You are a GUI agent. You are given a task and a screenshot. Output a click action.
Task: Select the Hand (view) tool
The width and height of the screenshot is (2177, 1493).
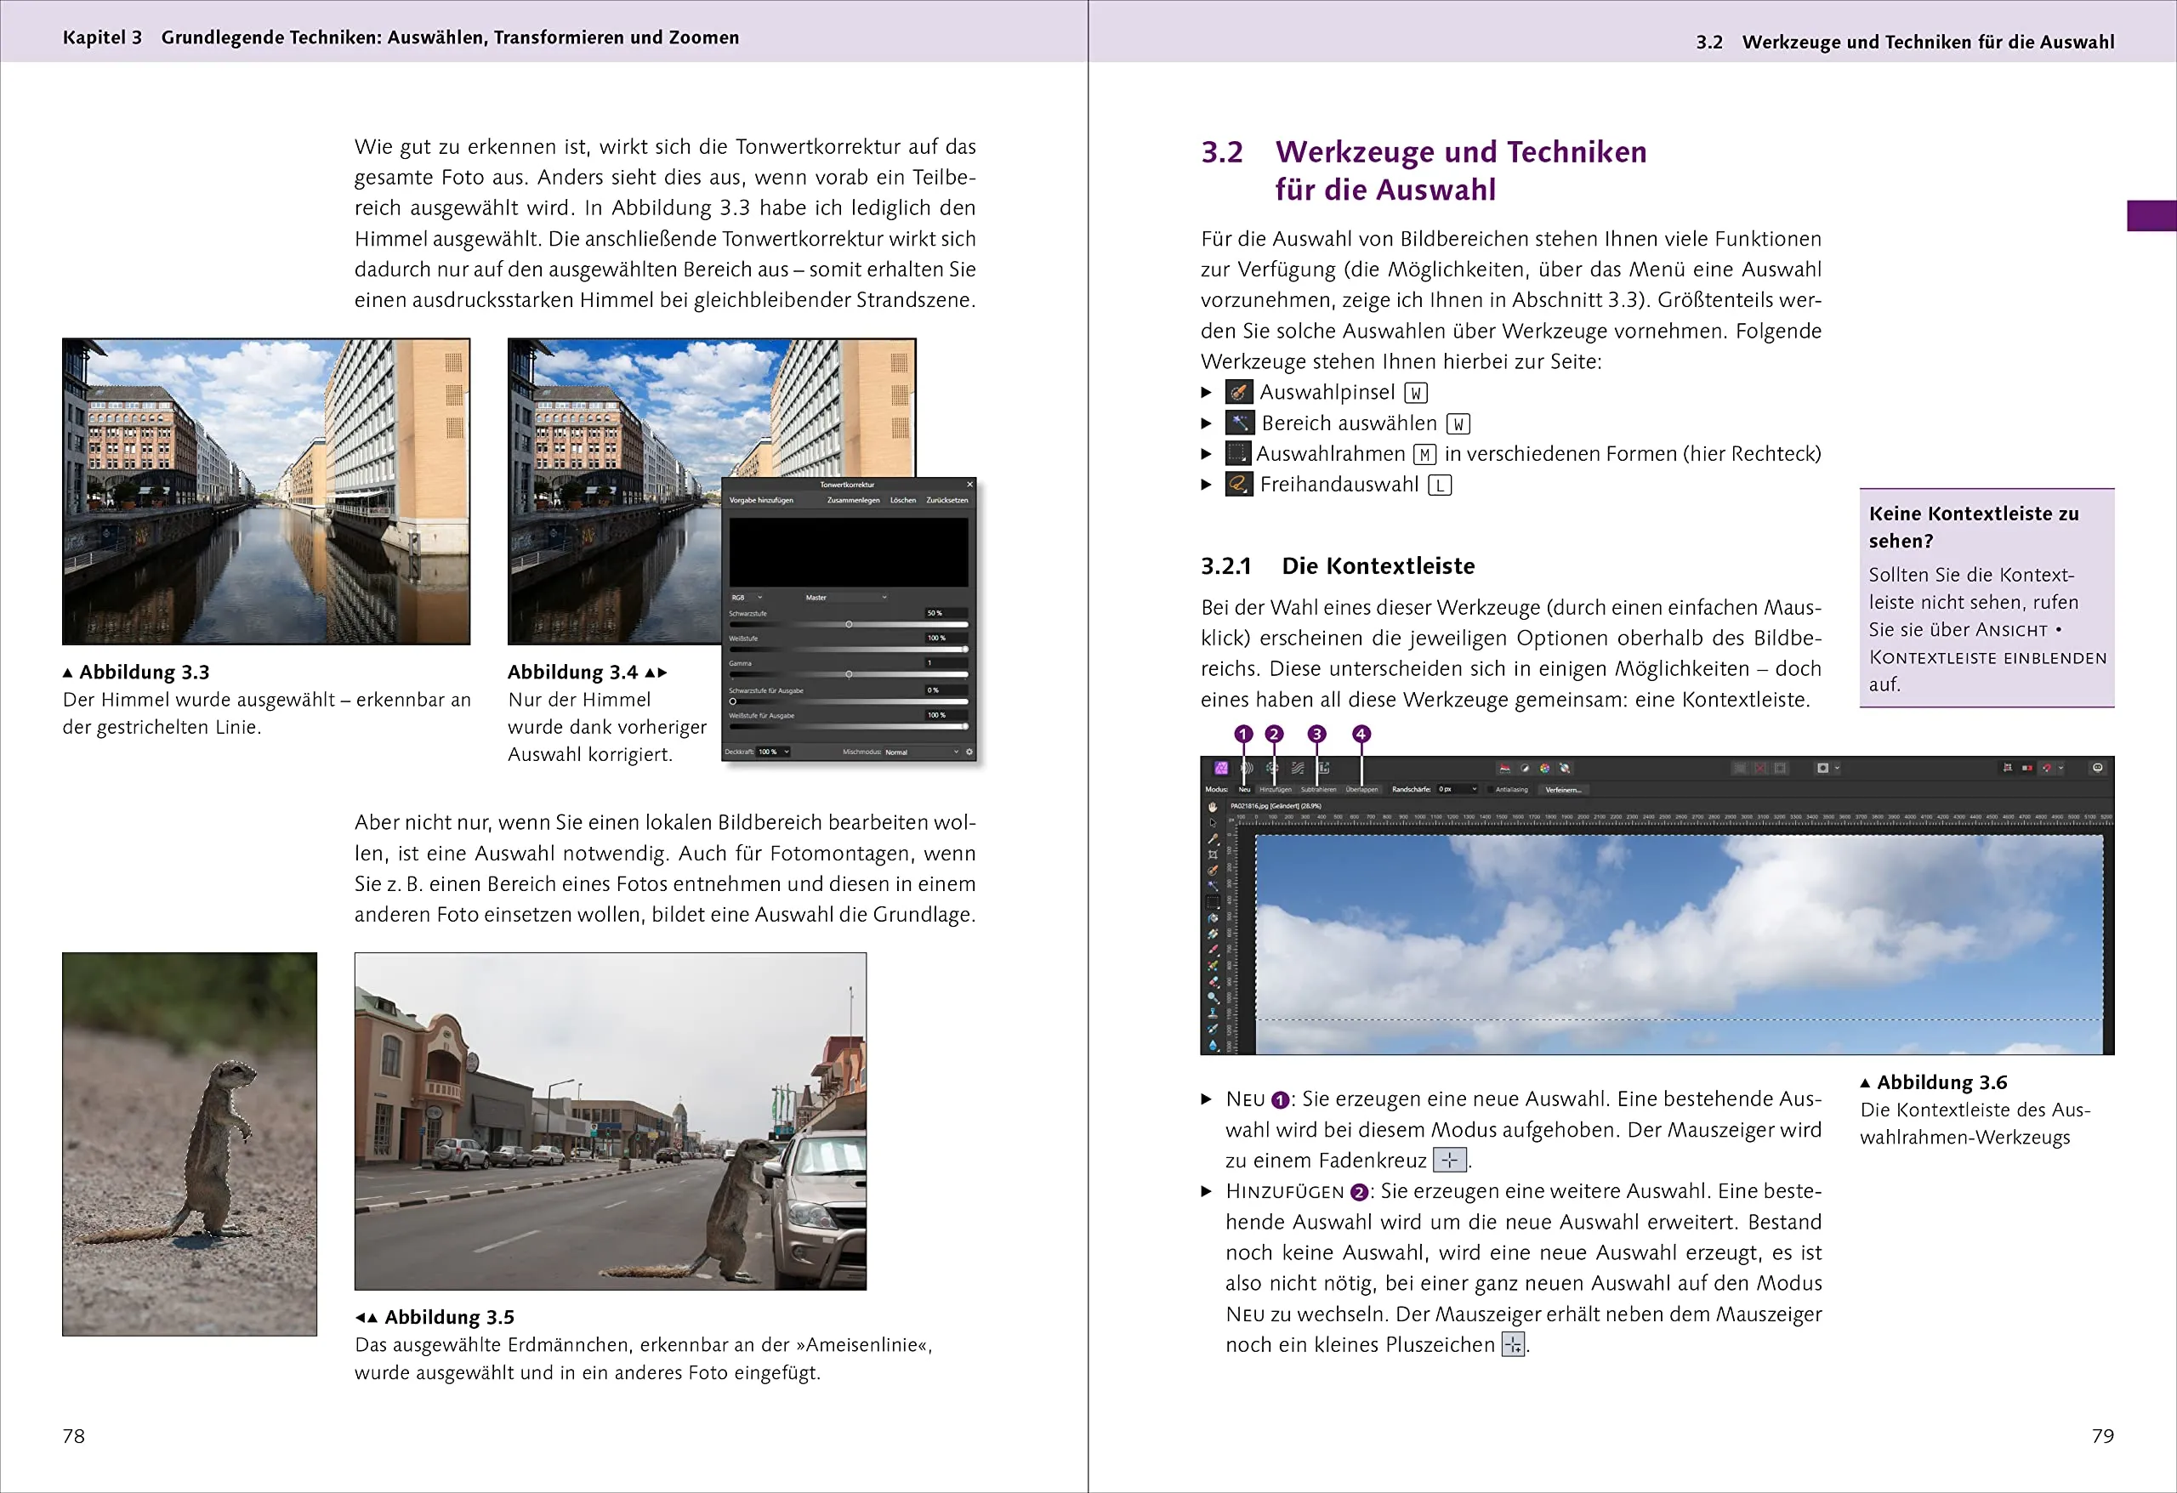pos(1214,808)
